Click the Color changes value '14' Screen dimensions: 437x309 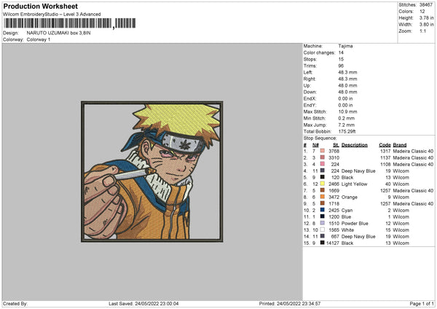point(341,52)
